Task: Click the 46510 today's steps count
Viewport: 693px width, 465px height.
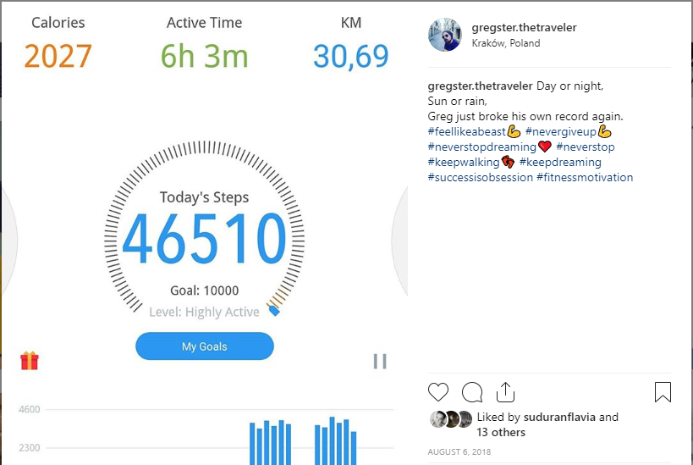Action: pyautogui.click(x=204, y=239)
